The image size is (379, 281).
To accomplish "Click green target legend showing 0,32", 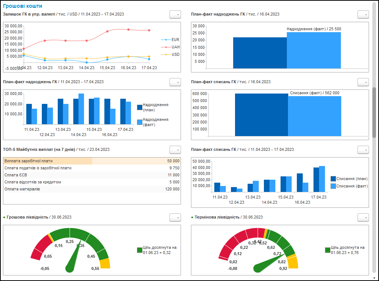I will [140, 250].
